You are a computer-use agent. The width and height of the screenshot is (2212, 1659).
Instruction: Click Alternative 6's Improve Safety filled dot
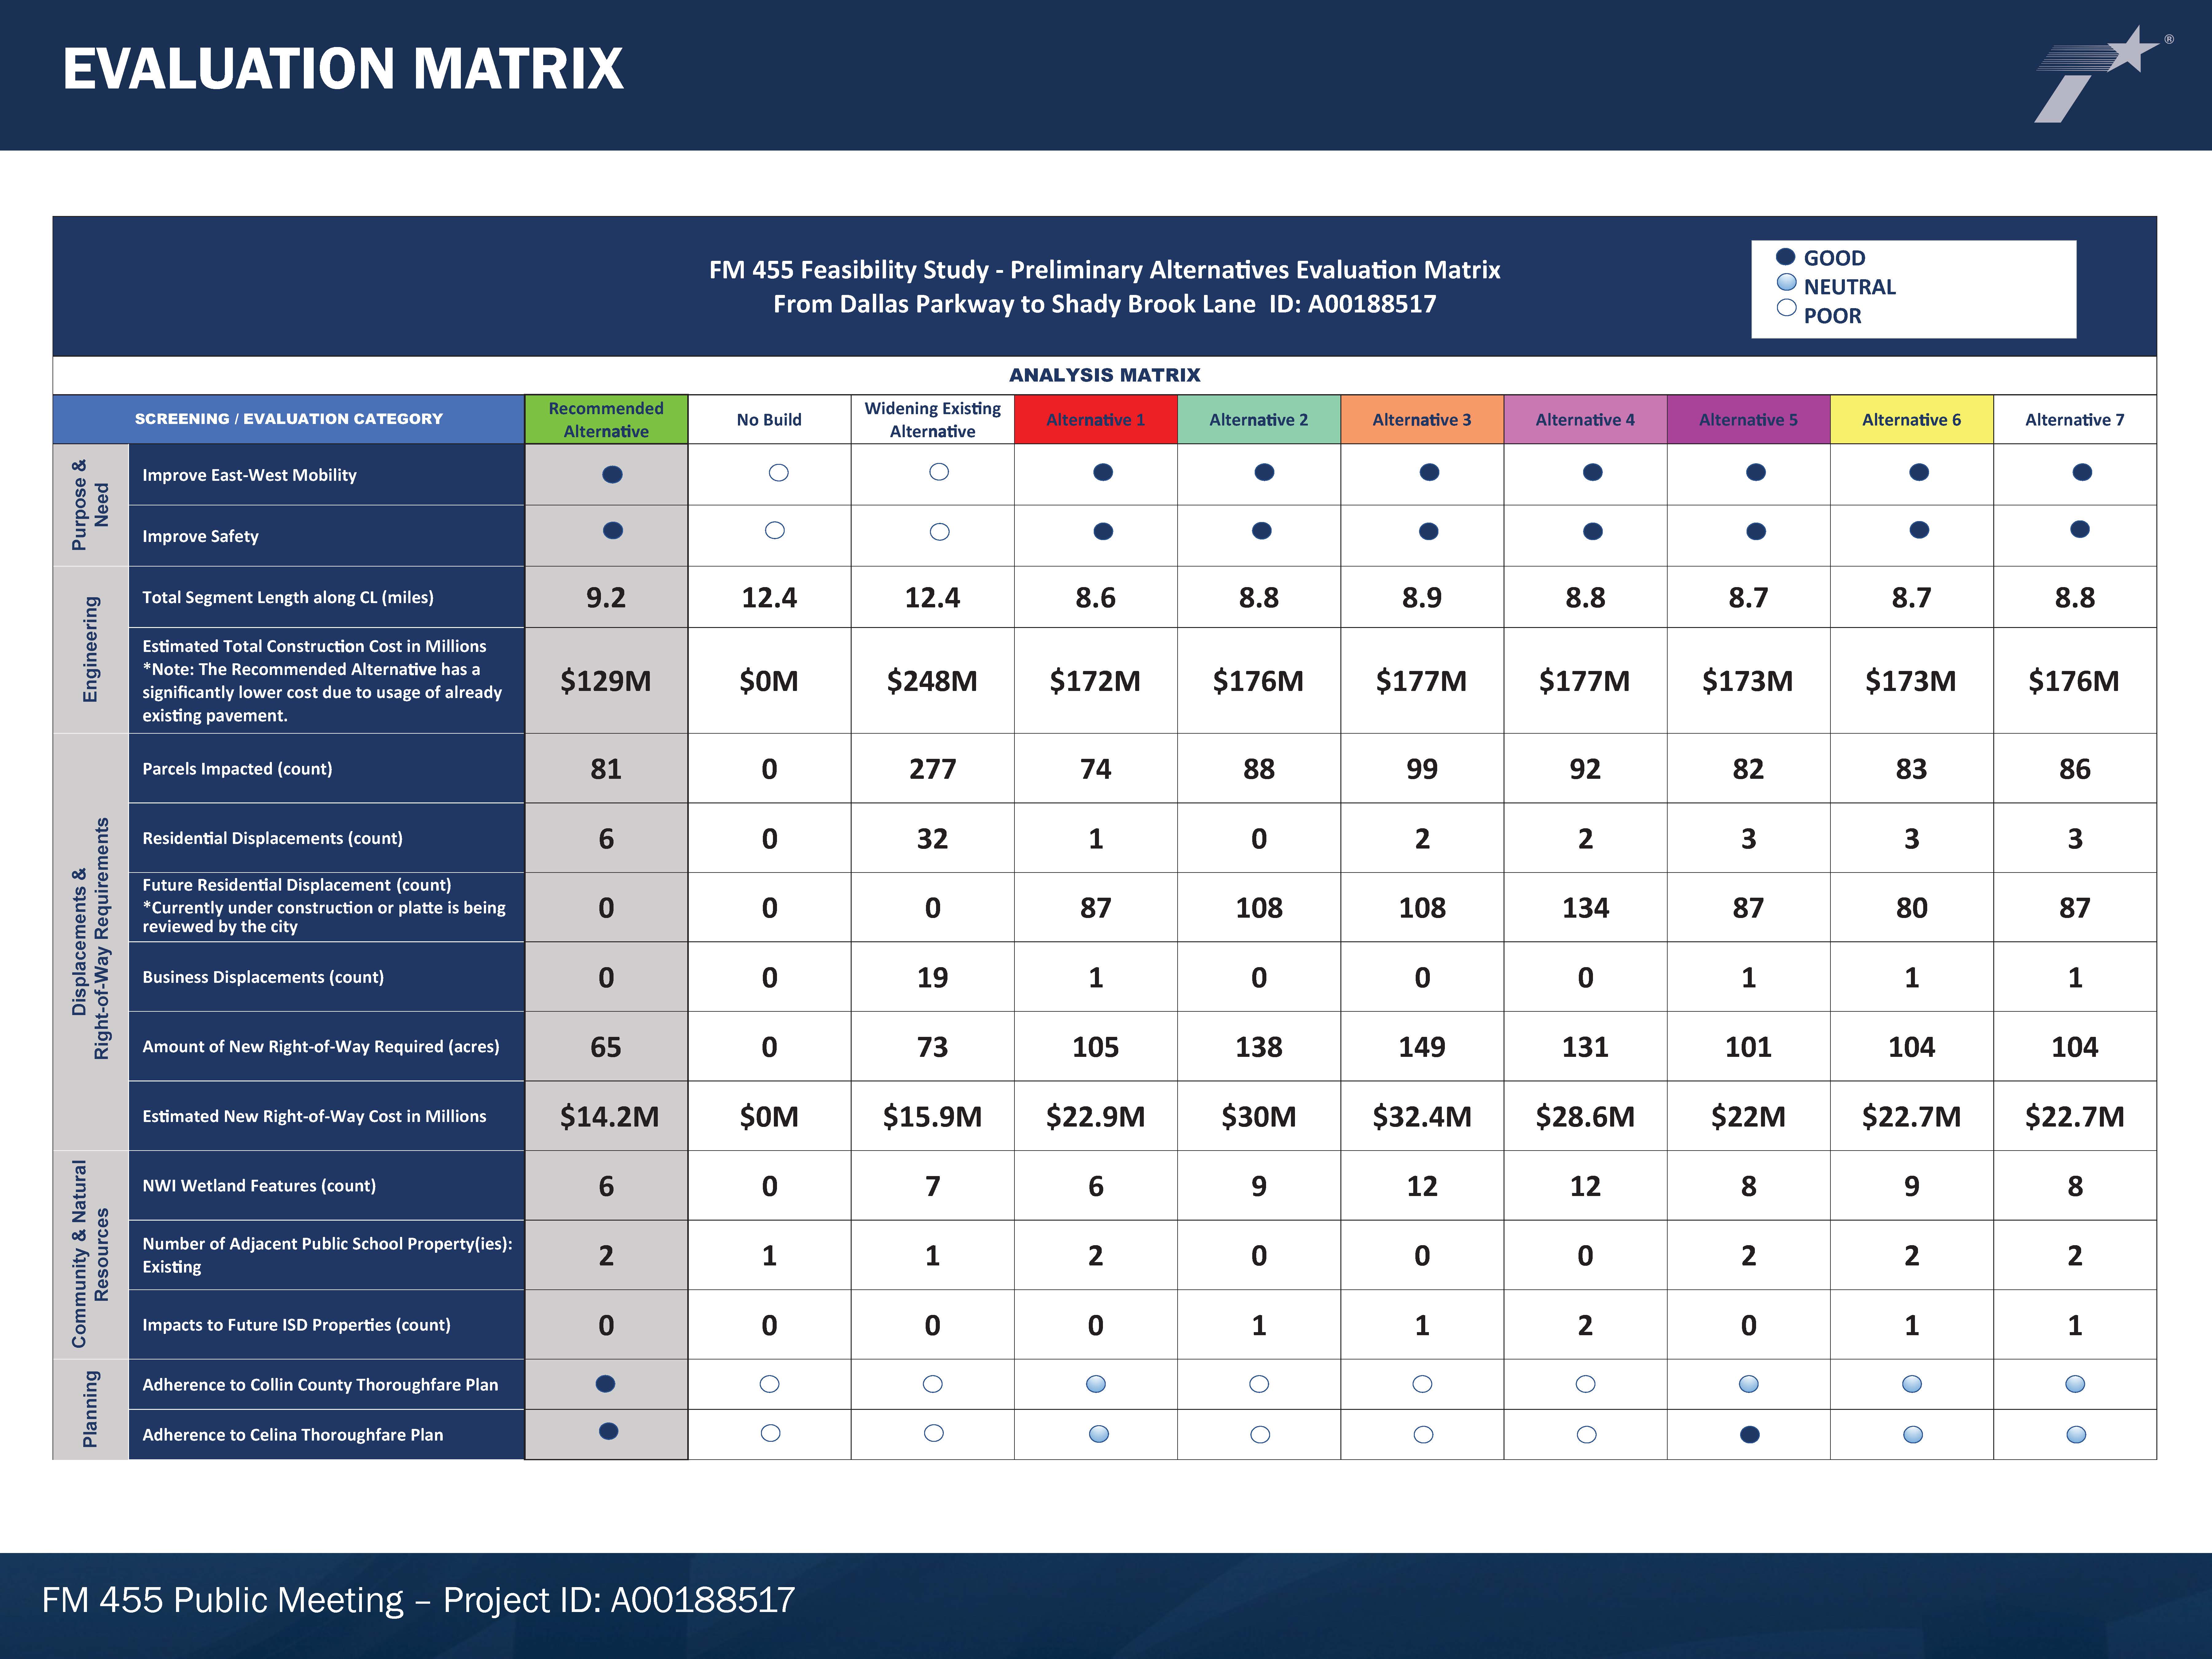(x=1919, y=530)
